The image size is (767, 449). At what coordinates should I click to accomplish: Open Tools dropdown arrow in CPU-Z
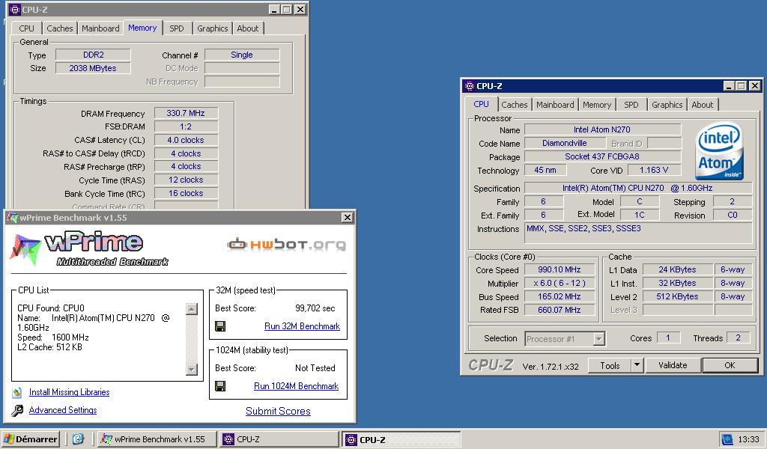tap(637, 365)
